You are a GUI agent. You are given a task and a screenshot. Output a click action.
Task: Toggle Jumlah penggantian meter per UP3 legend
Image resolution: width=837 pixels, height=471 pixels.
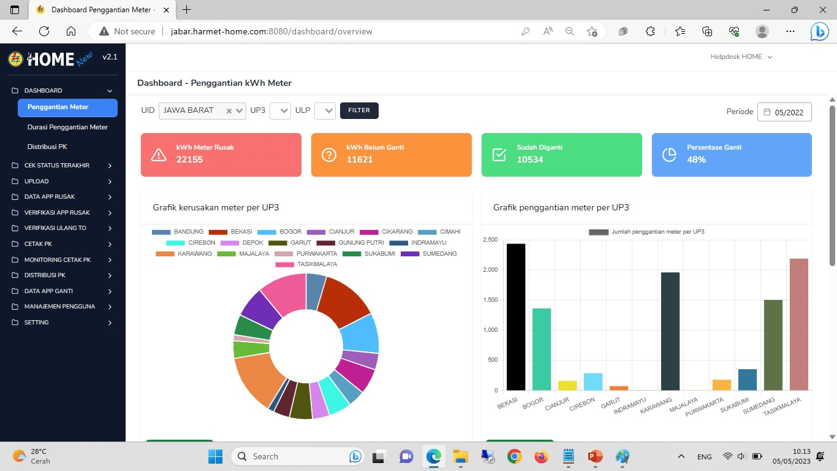(x=646, y=232)
